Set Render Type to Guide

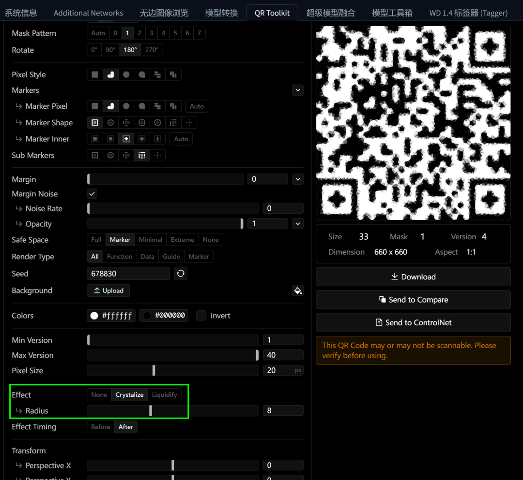click(x=171, y=256)
